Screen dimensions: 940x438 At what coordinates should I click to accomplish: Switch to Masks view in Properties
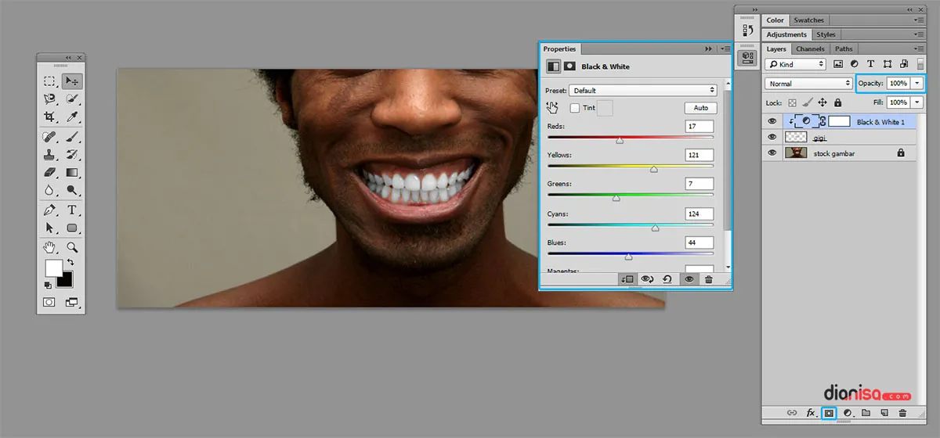pos(570,66)
